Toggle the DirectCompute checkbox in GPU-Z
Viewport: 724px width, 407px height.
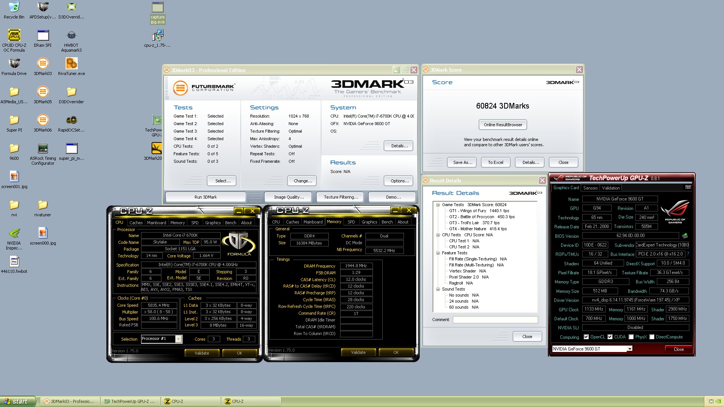[x=652, y=337]
